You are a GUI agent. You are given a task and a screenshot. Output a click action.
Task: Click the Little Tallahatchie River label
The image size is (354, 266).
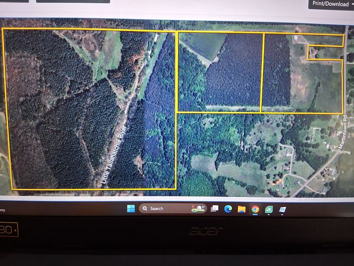[114, 155]
